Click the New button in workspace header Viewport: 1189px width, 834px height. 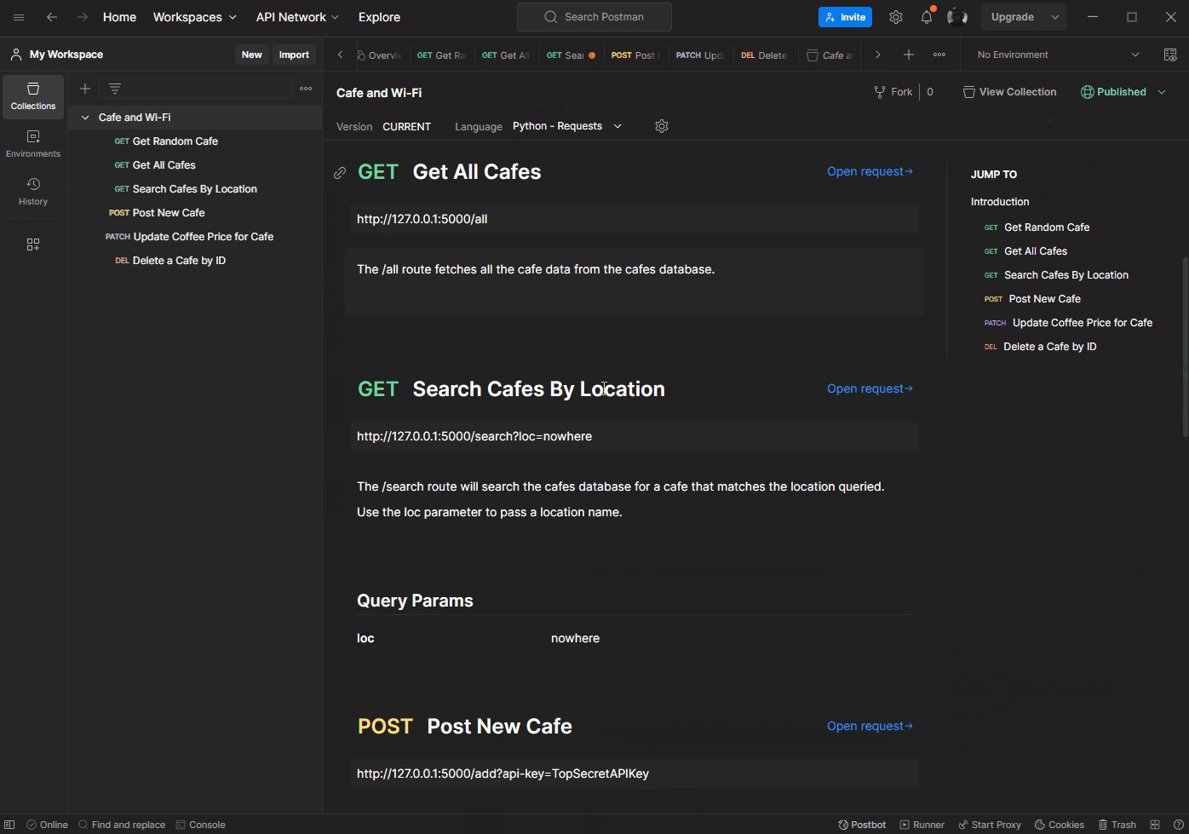tap(251, 55)
